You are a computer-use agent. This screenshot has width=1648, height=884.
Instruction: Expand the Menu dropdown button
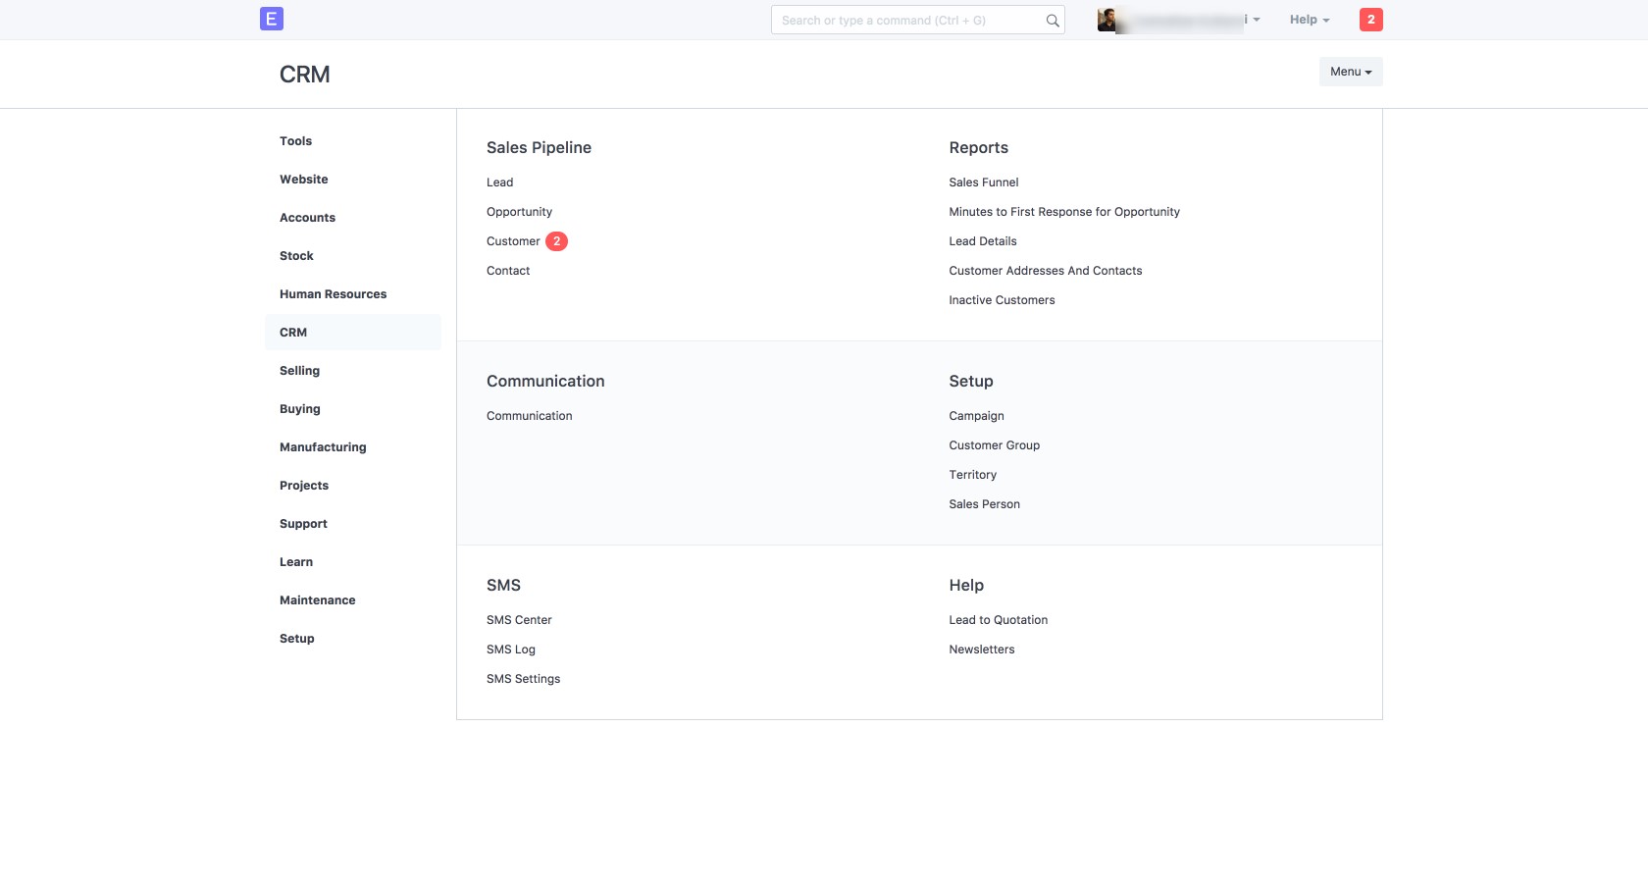(1350, 72)
